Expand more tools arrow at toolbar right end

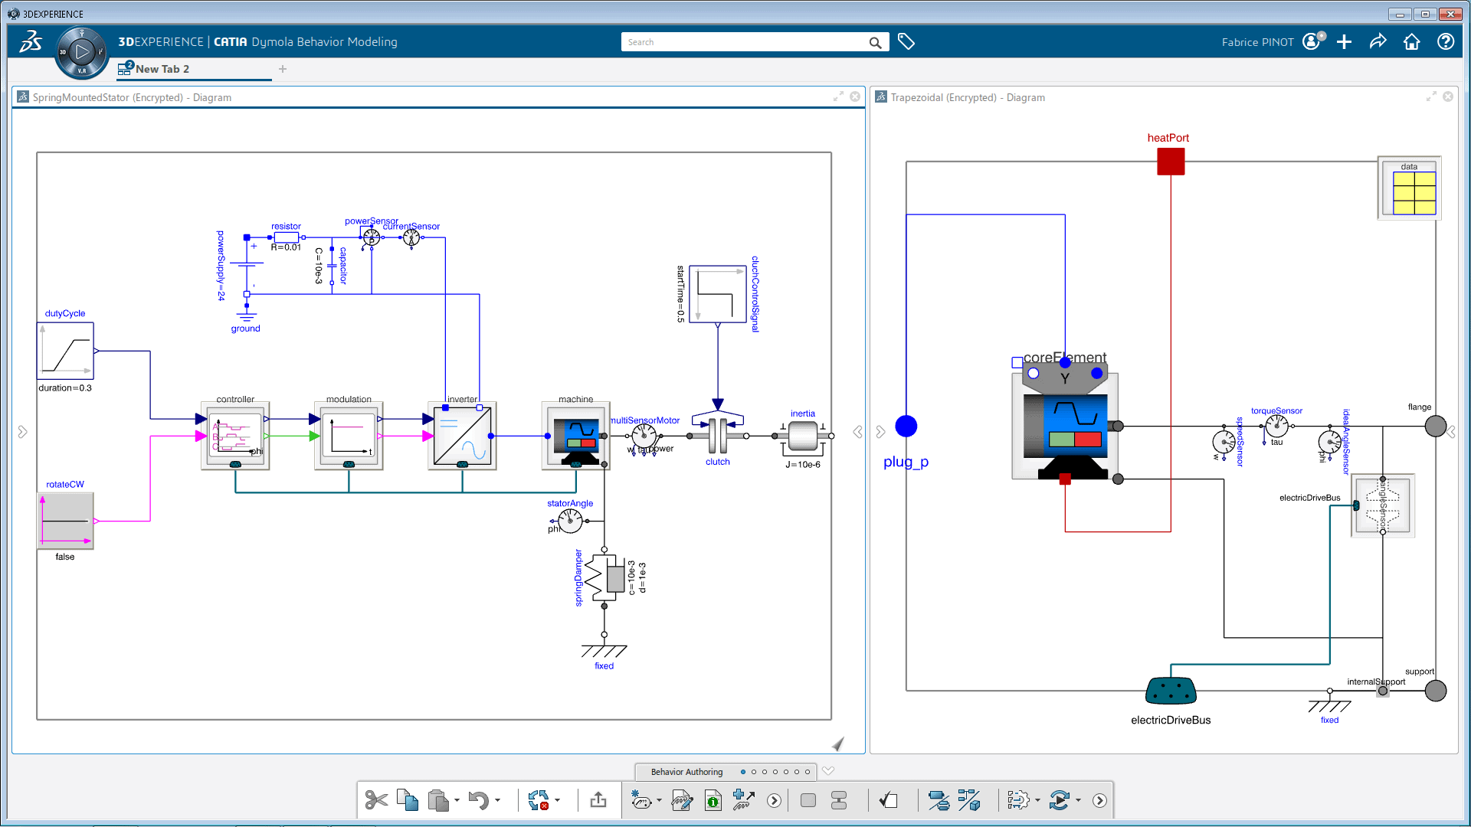pos(1099,801)
